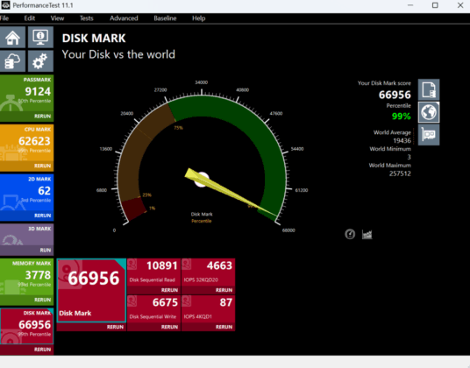Switch to the gauge view icon
470x368 pixels.
pyautogui.click(x=350, y=234)
